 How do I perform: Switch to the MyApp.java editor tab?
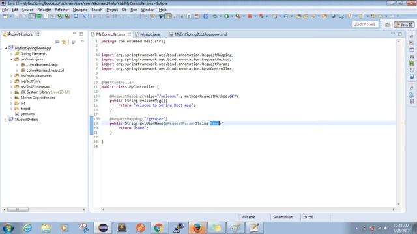tap(150, 34)
